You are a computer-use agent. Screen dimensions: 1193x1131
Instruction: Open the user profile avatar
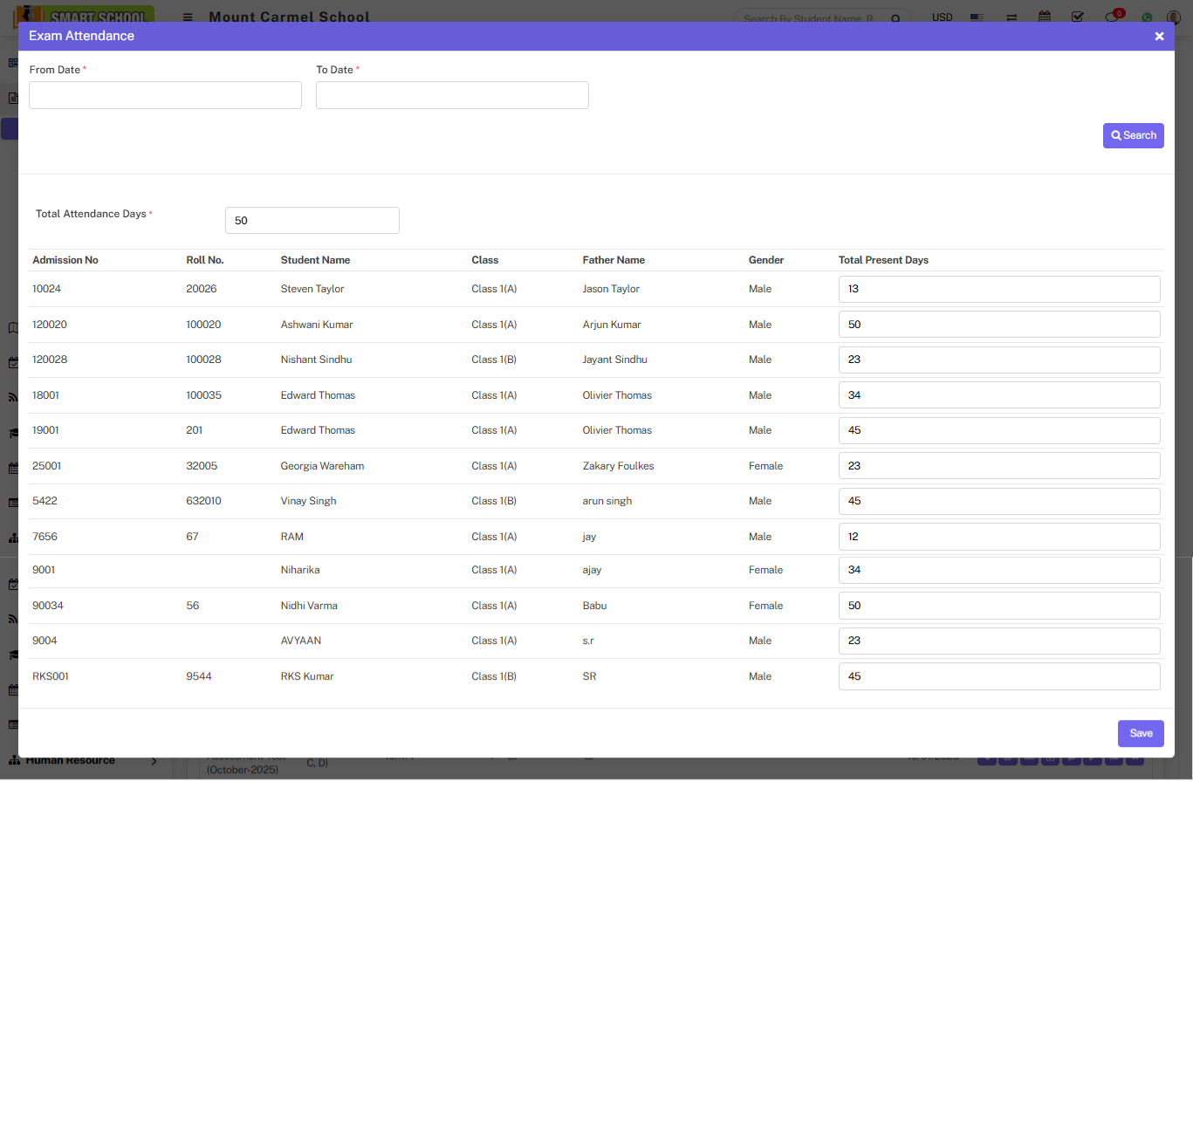1174,17
